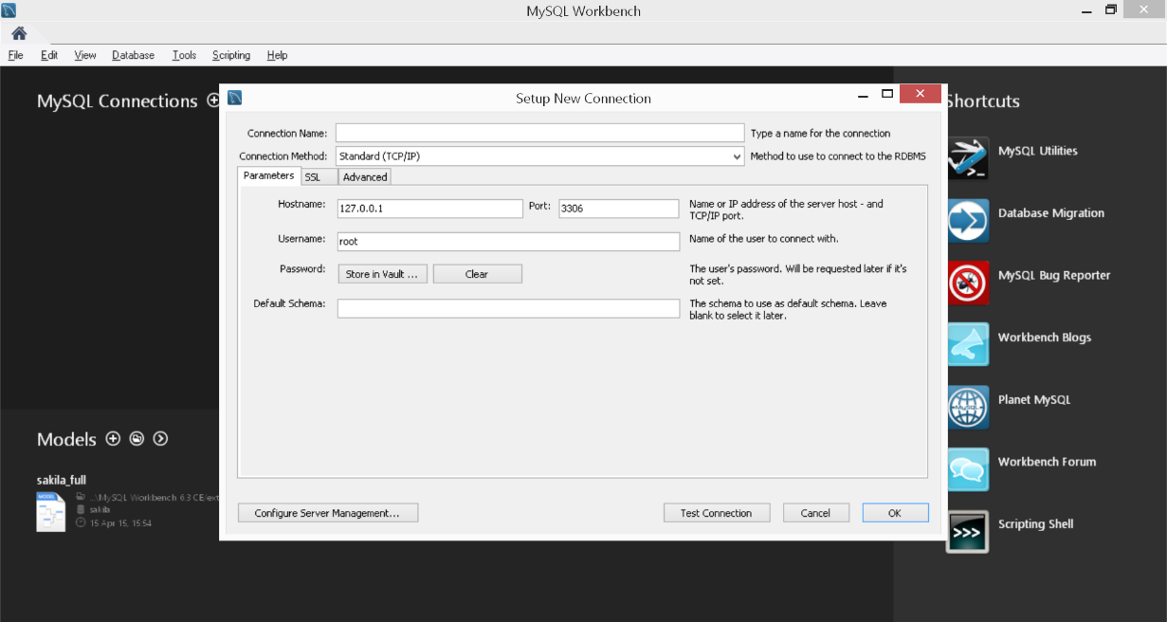Cancel the new connection dialog
The height and width of the screenshot is (622, 1167).
815,513
